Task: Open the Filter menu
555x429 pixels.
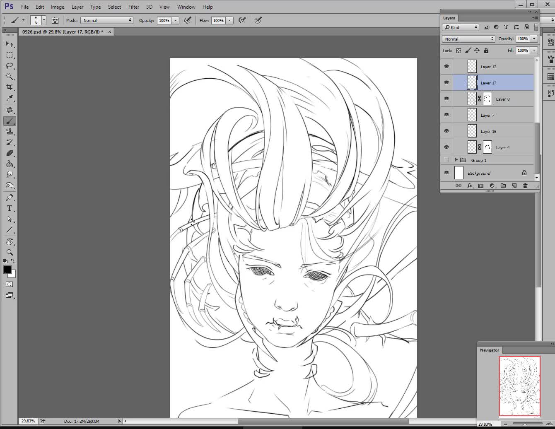Action: tap(134, 7)
